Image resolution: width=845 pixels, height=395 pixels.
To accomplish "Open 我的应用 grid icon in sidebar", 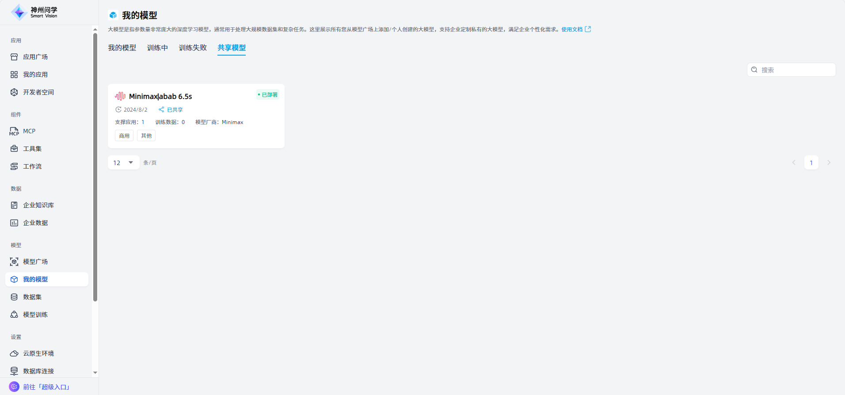I will pos(14,75).
